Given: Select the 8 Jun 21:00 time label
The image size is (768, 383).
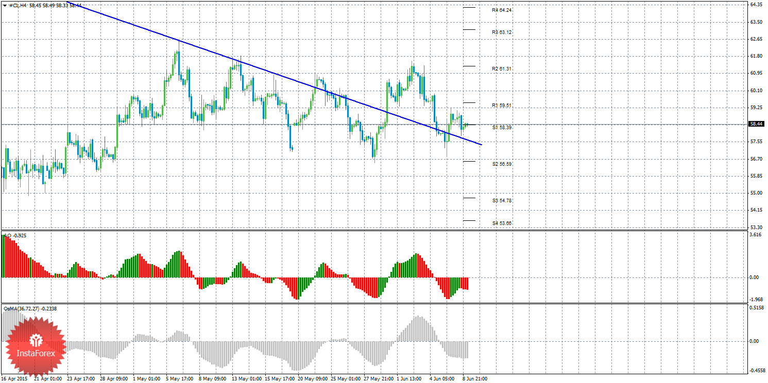Looking at the screenshot, I should point(476,378).
